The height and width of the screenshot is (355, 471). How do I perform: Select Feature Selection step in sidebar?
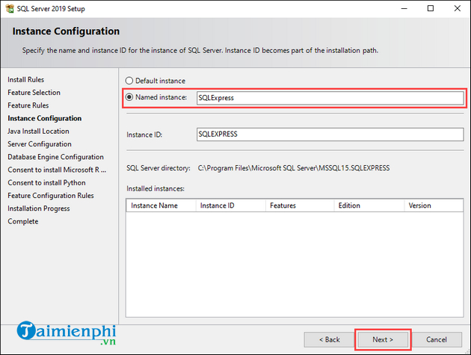coord(34,93)
